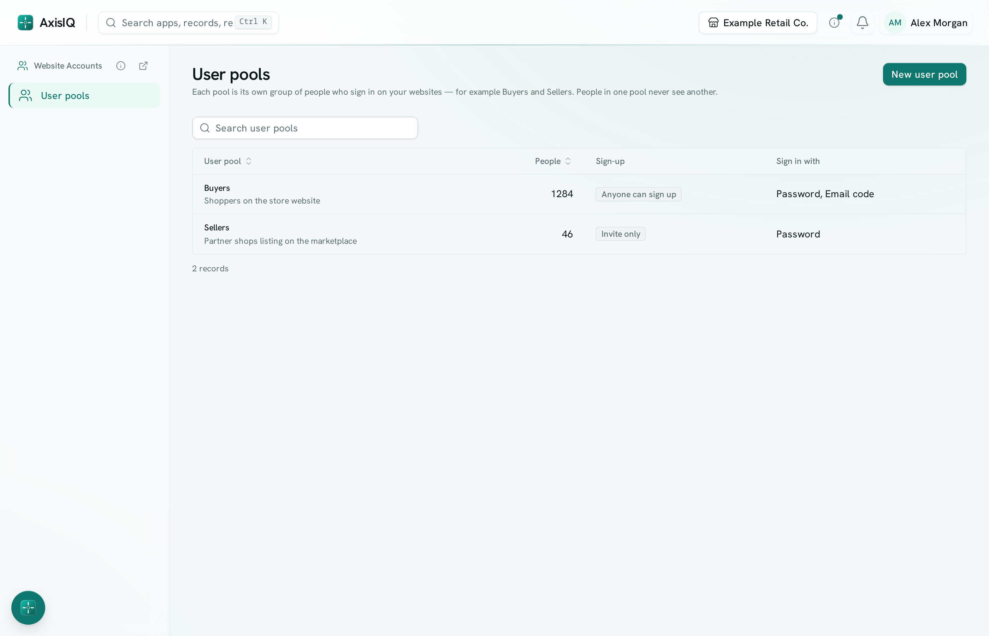The height and width of the screenshot is (636, 989).
Task: Click the Sign-up column header
Action: pyautogui.click(x=610, y=161)
